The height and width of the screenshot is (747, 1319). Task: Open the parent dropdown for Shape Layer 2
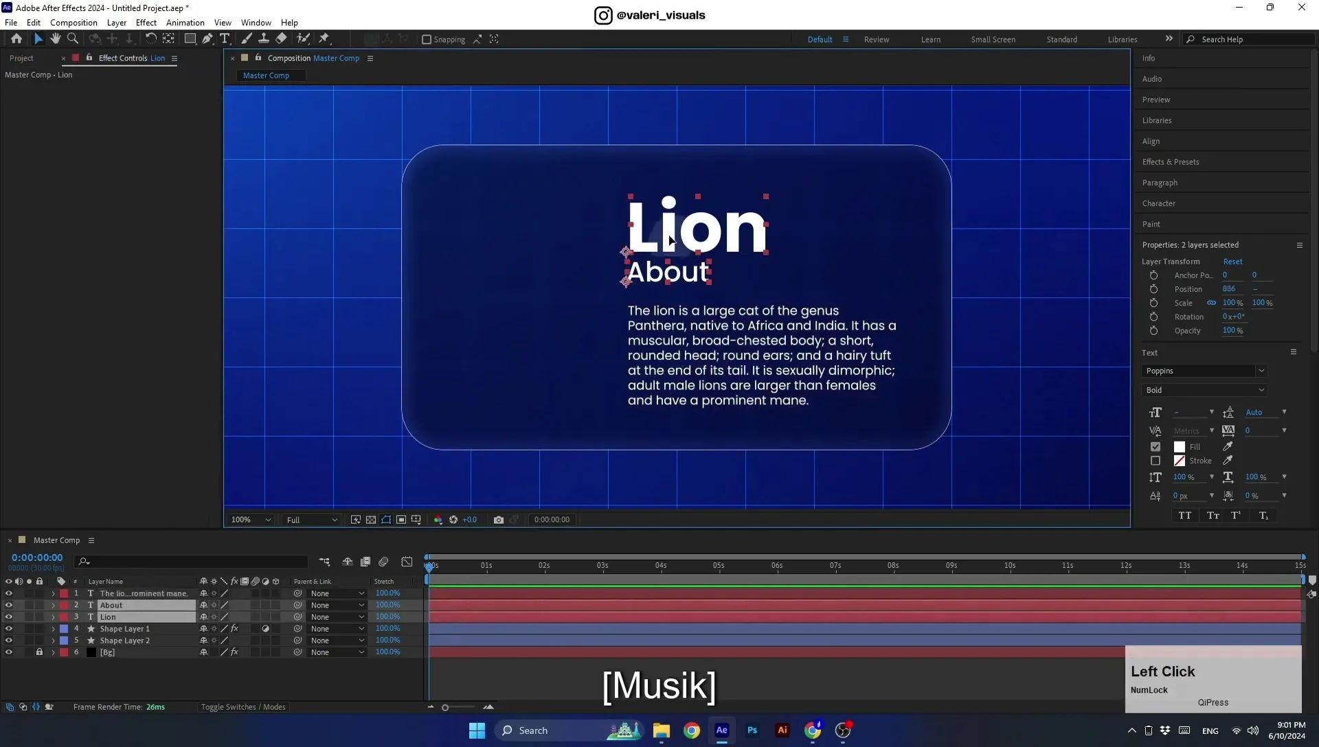[337, 641]
